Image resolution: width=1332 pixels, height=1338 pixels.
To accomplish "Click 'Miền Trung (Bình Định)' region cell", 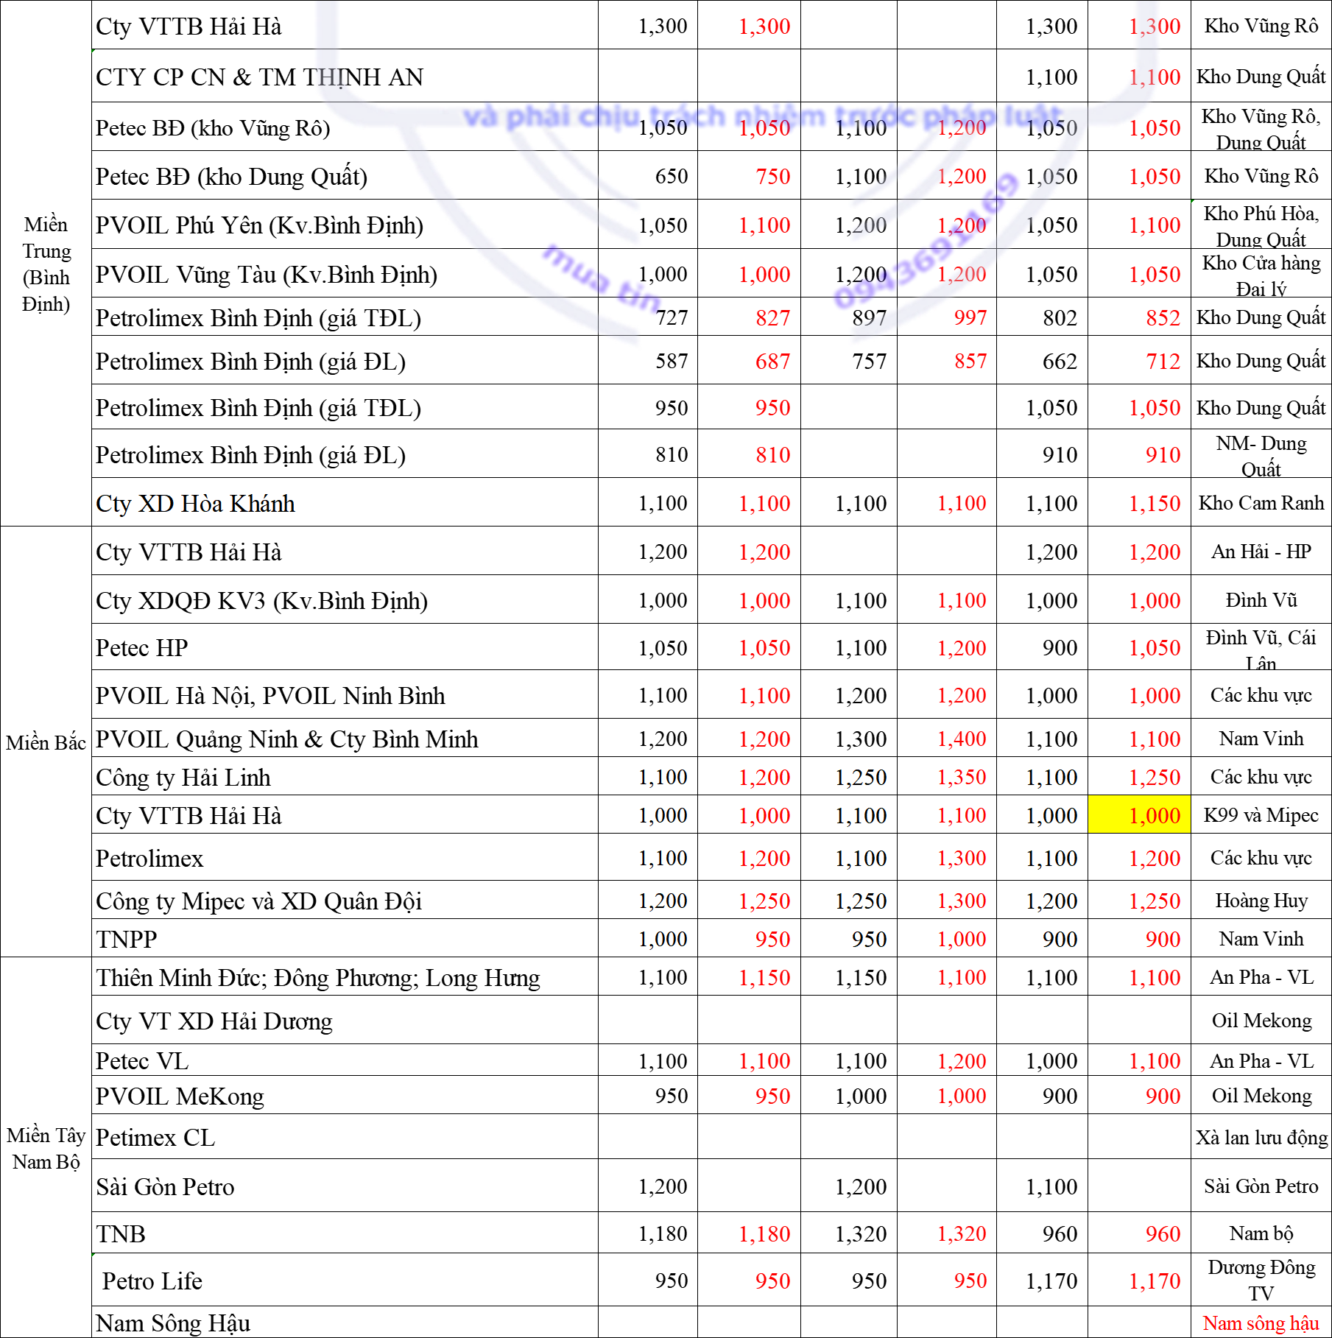I will pos(46,264).
